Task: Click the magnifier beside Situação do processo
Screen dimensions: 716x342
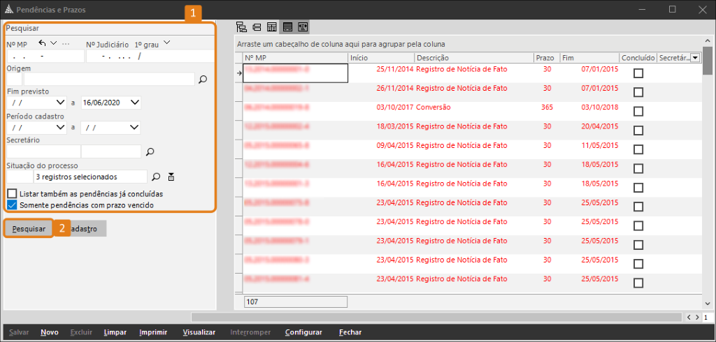Action: click(156, 177)
